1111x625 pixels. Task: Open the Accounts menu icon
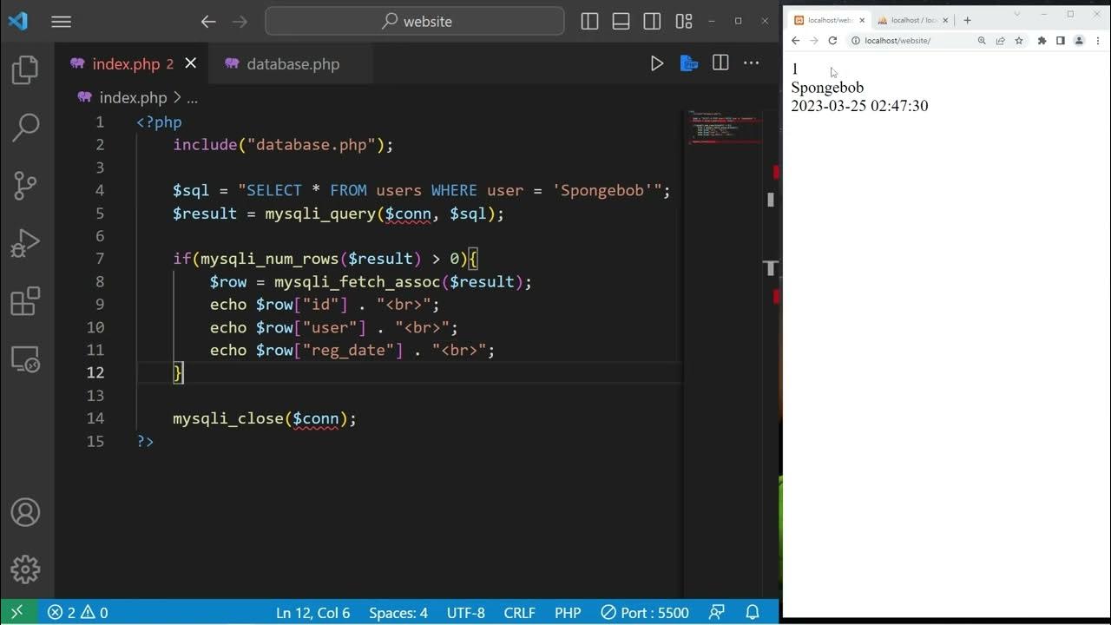25,512
